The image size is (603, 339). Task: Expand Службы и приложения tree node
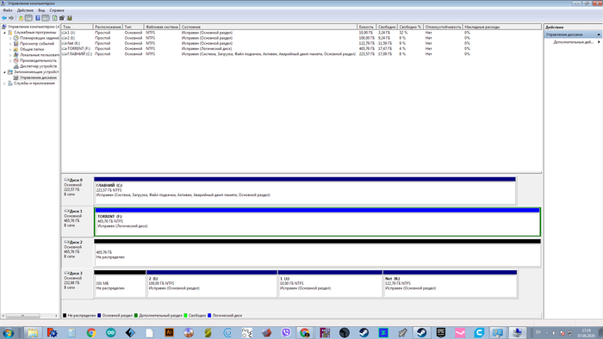point(4,83)
